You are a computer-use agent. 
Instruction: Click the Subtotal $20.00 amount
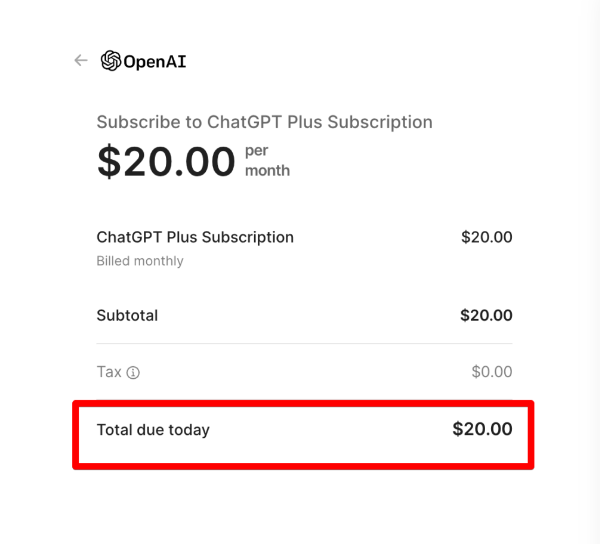click(x=486, y=316)
